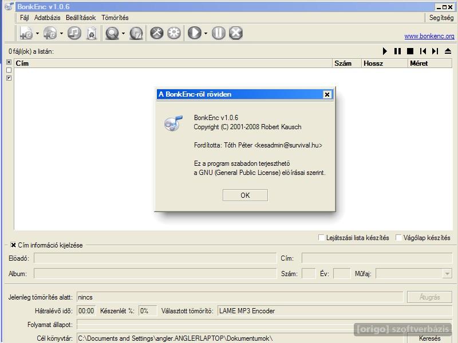Screen dimensions: 458x343
Task: Click the kesadmin@survival.hu translator line
Action: click(258, 145)
